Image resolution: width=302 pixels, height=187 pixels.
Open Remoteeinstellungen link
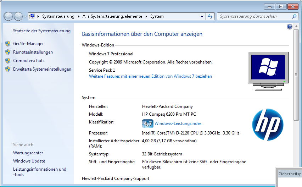point(33,52)
